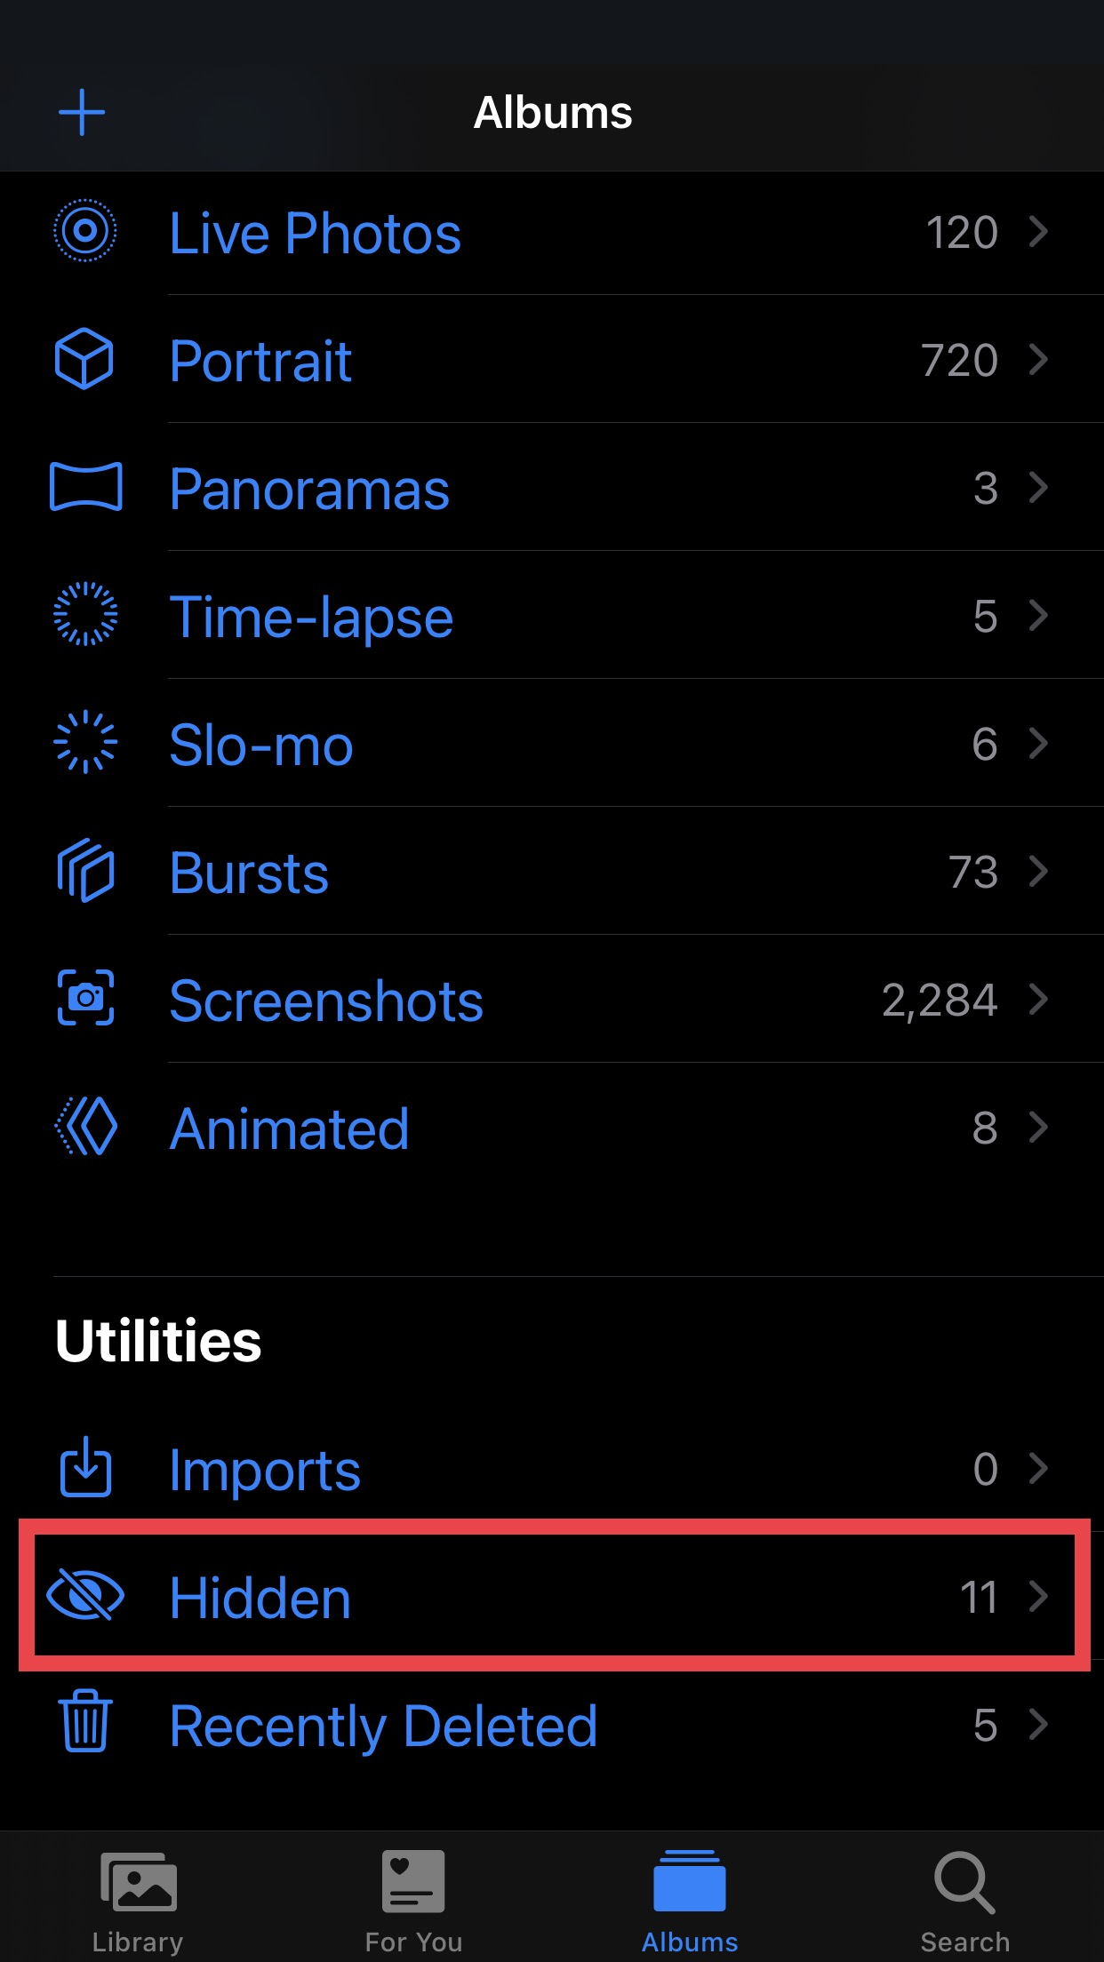Tap the Screenshots camera viewfinder icon
Image resolution: width=1104 pixels, height=1962 pixels.
point(85,998)
